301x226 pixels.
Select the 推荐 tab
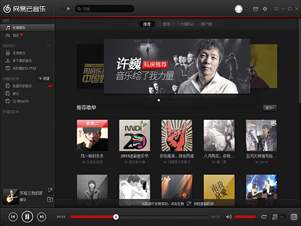click(x=147, y=24)
